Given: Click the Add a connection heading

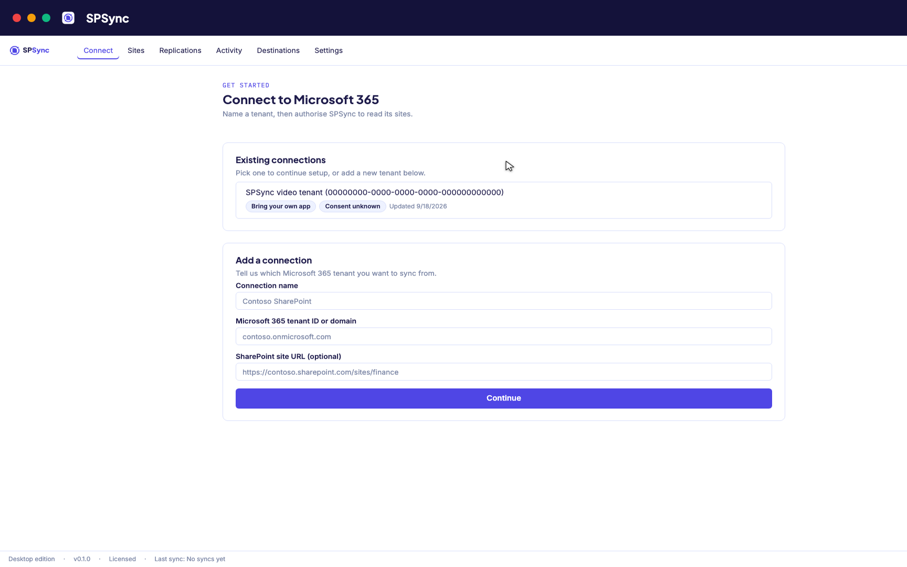Looking at the screenshot, I should pos(273,260).
